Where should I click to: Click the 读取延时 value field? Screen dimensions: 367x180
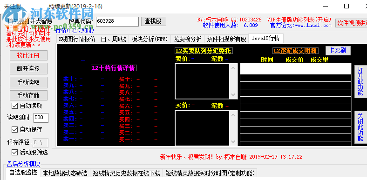(x=41, y=118)
